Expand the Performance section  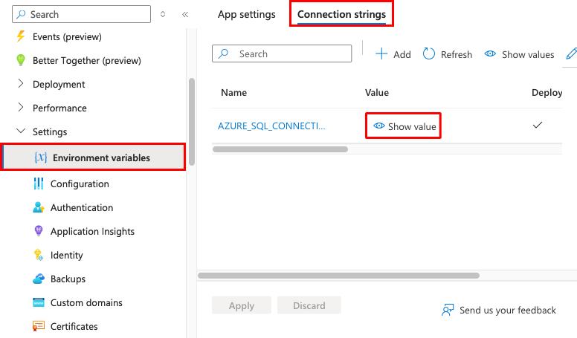[21, 108]
